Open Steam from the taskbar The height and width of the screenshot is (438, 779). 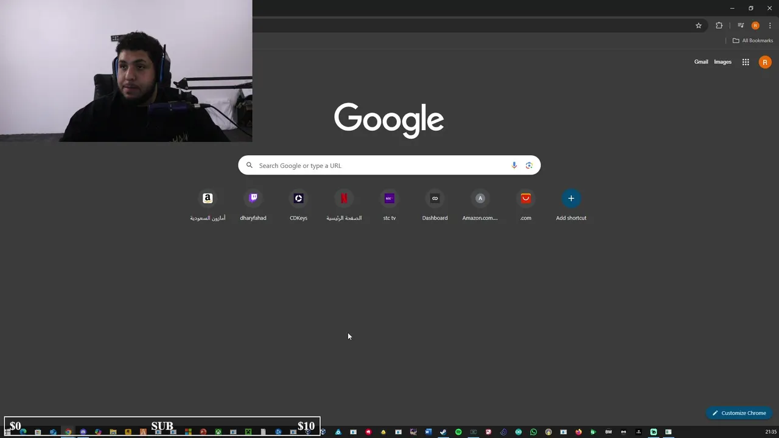[443, 432]
